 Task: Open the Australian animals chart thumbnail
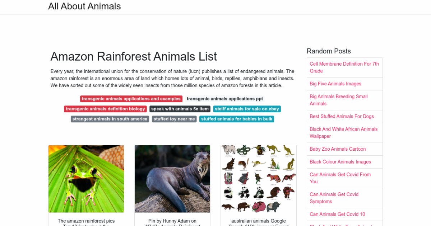[x=259, y=179]
